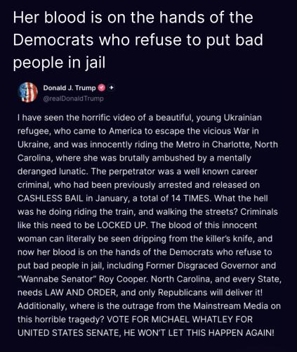Click the quoted phrase "Wannabe Senator"
The image size is (297, 352).
point(58,279)
